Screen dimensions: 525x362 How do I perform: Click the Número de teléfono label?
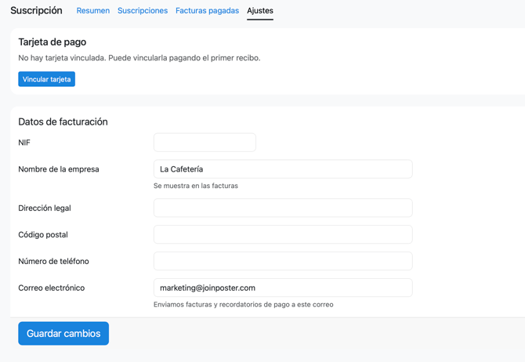pyautogui.click(x=53, y=261)
